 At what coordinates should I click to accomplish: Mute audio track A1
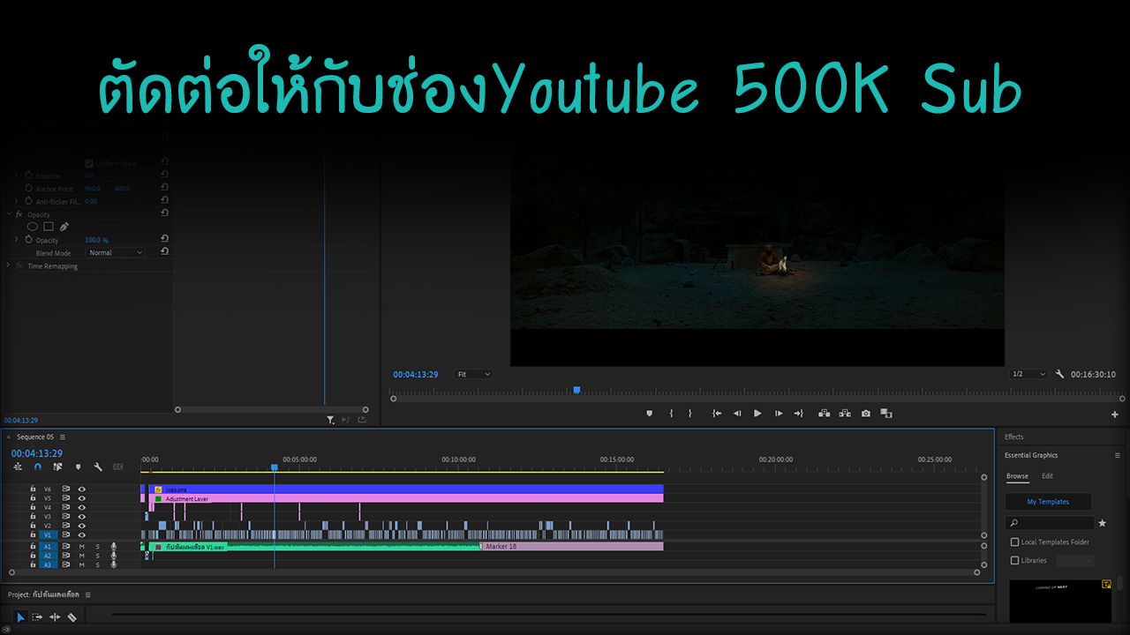(x=81, y=547)
